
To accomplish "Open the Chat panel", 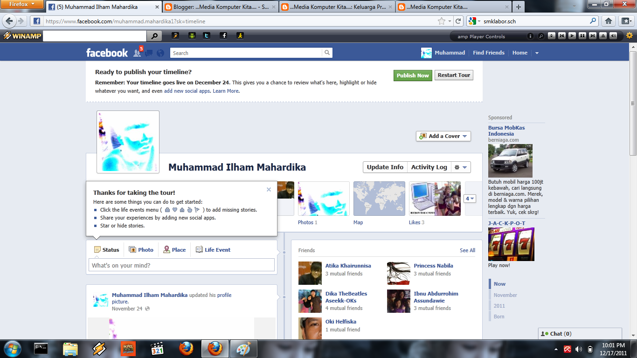I will pyautogui.click(x=557, y=333).
